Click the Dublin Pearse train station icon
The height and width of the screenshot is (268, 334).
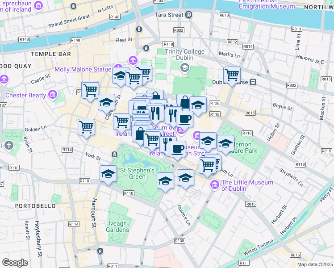coord(253,82)
